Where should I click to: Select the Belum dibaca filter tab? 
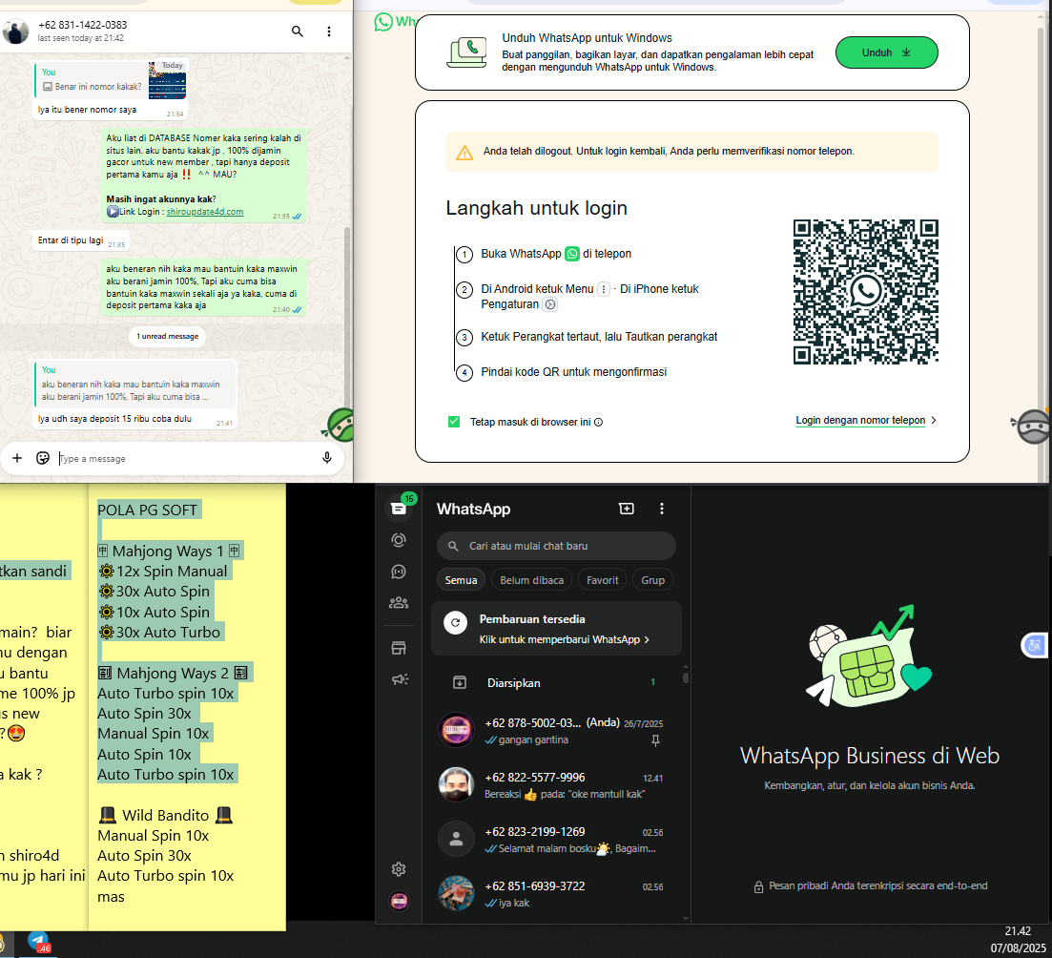pos(532,580)
